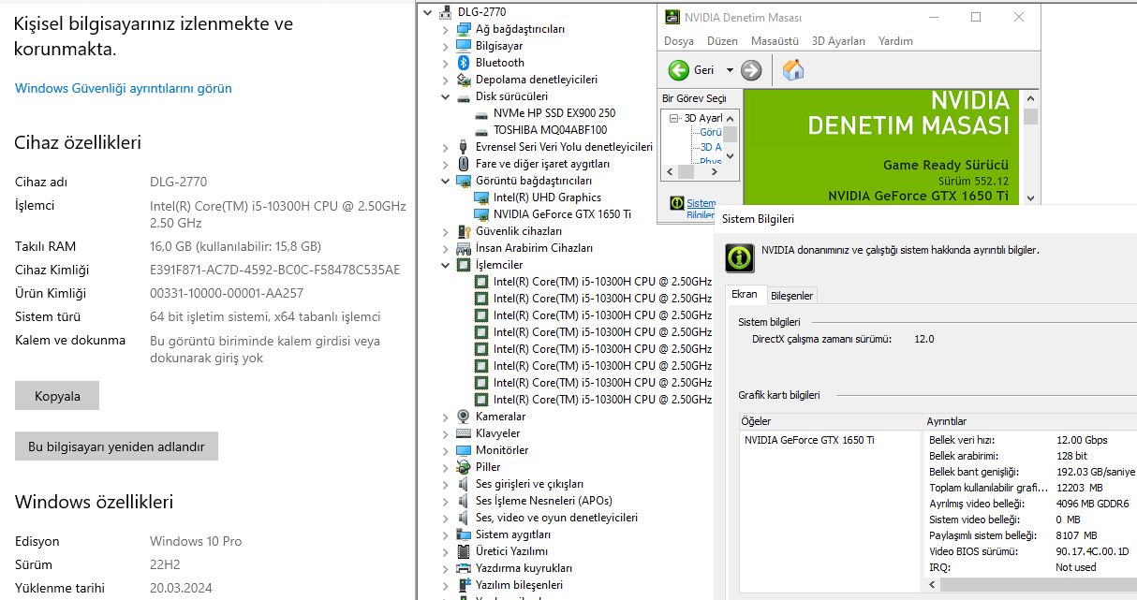Click the Forward arrow in NVIDIA toolbar
The image size is (1137, 600).
pyautogui.click(x=751, y=70)
